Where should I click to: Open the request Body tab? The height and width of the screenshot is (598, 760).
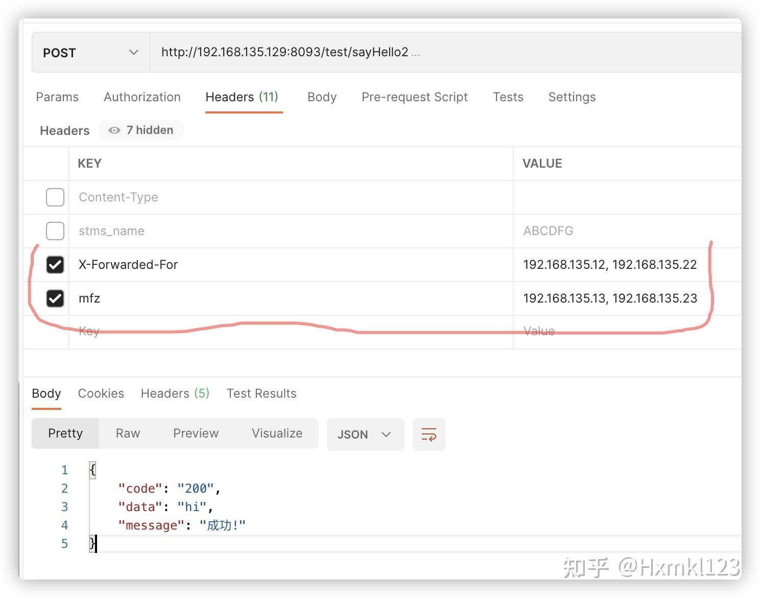(x=322, y=97)
